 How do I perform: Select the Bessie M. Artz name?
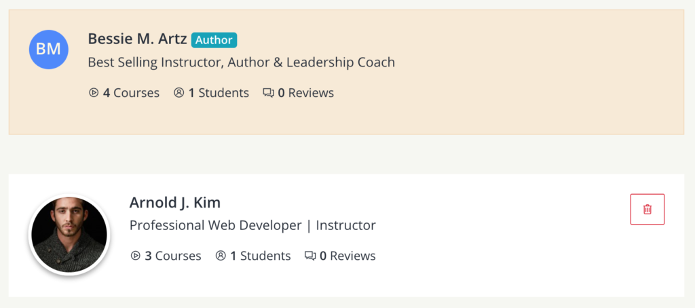point(137,39)
